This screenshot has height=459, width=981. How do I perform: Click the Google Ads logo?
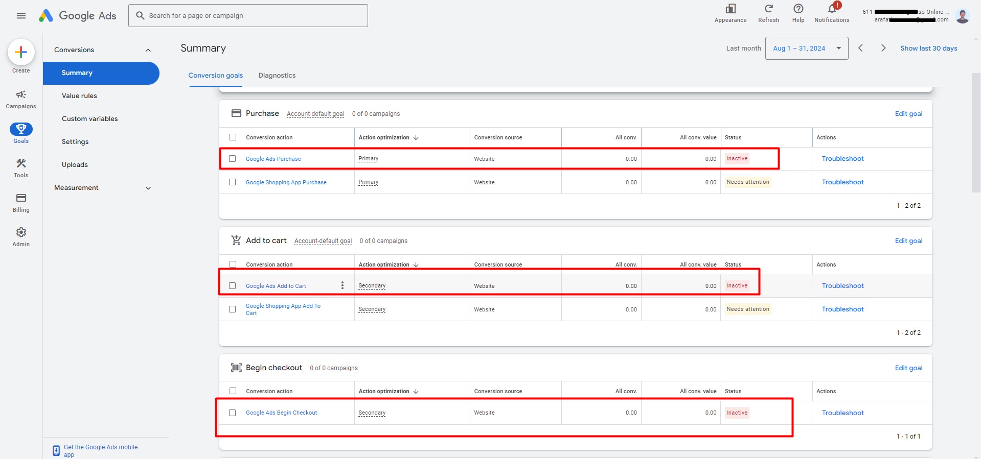tap(78, 16)
